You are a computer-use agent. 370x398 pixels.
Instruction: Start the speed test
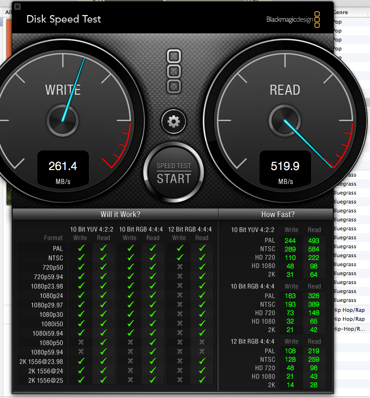pos(174,172)
